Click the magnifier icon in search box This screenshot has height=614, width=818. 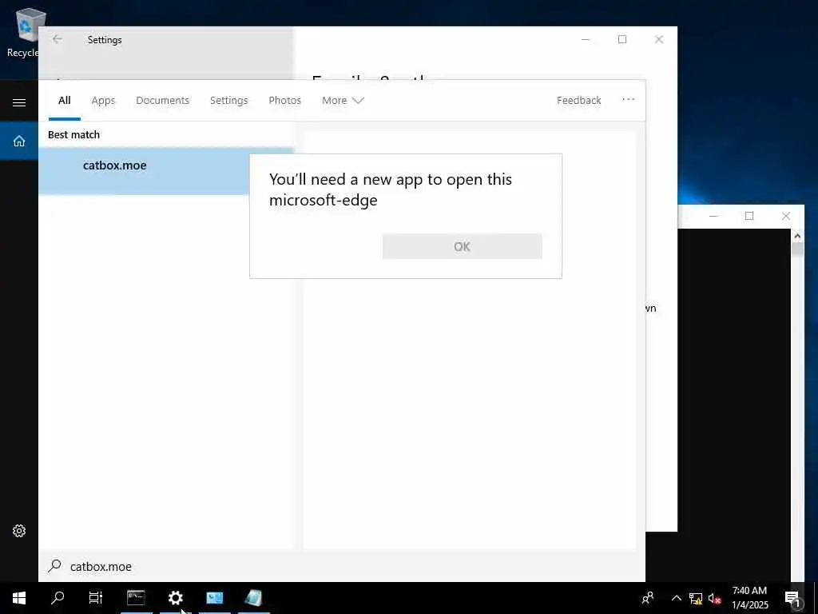[x=55, y=566]
